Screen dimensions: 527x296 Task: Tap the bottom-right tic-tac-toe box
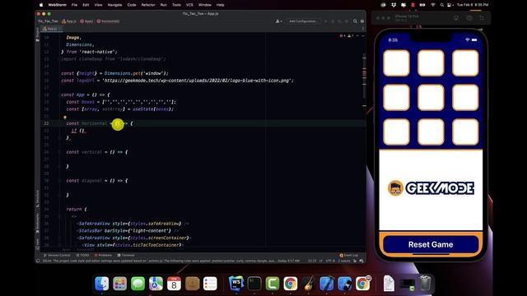click(465, 132)
